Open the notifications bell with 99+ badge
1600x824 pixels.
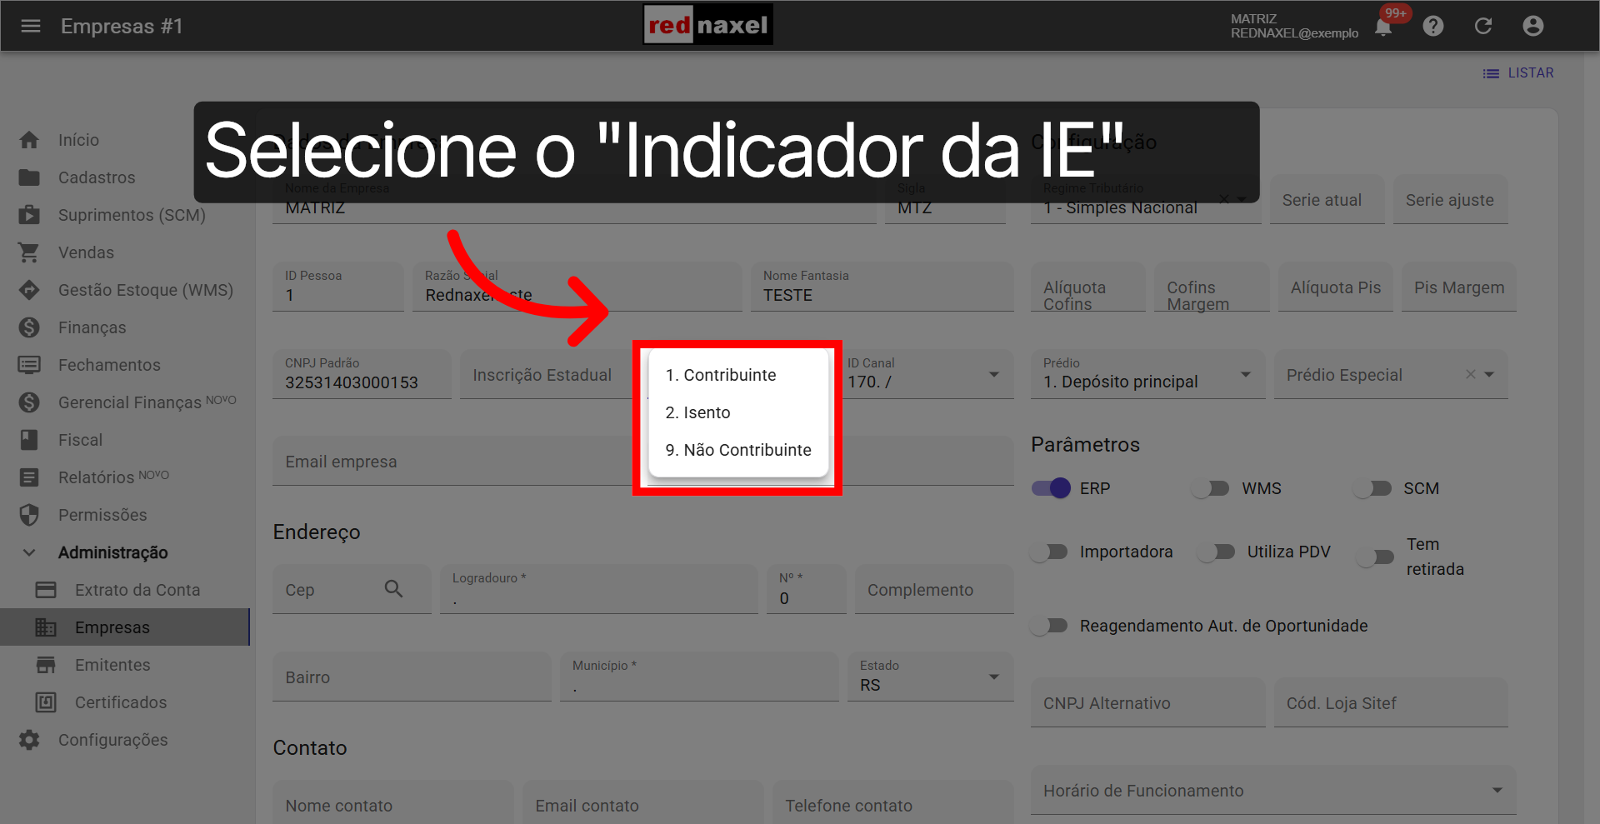1382,26
